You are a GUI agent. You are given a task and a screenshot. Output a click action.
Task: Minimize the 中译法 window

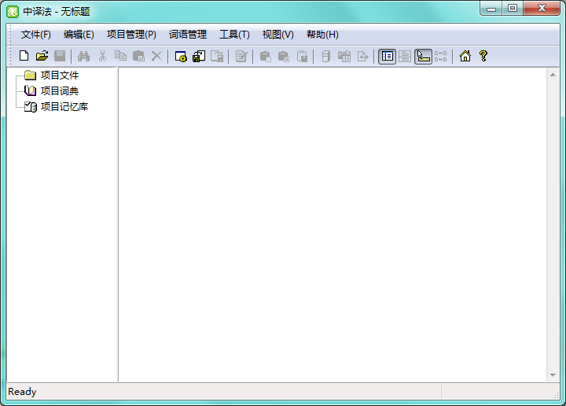[491, 9]
